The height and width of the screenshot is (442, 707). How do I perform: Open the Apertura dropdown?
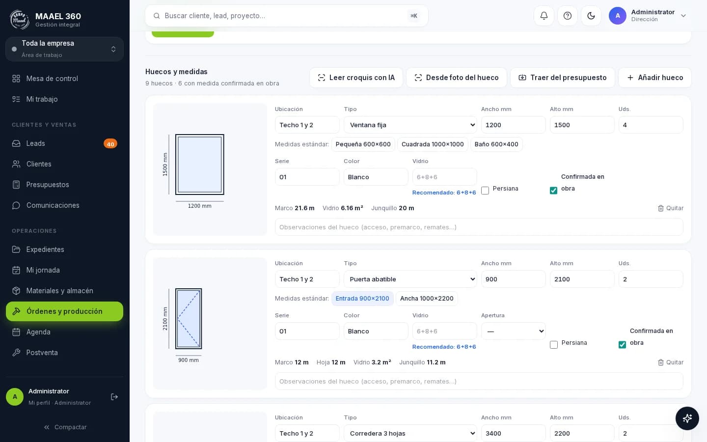tap(514, 331)
